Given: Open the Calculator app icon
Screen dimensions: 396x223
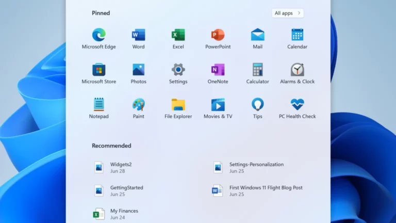Looking at the screenshot, I should coord(258,73).
